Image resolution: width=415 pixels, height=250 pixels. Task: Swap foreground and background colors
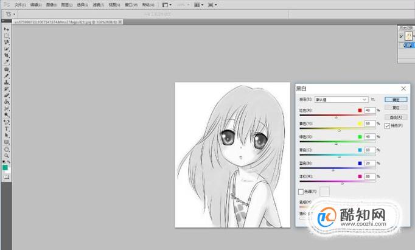(9, 162)
